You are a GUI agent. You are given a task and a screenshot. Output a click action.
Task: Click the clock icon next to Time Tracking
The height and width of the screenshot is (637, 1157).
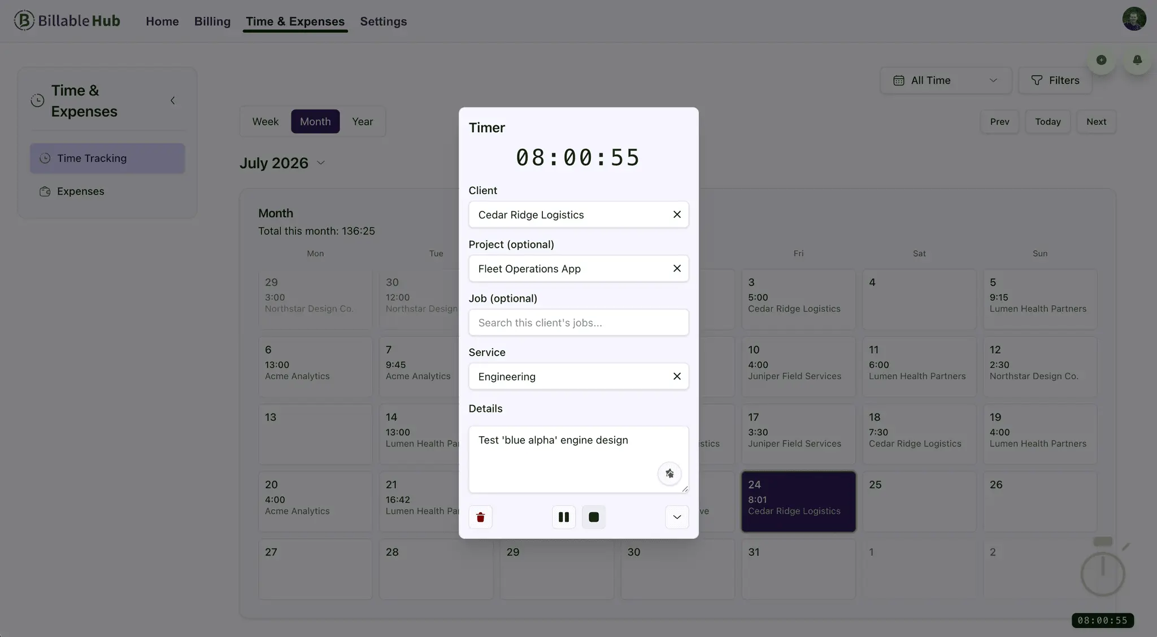[45, 159]
